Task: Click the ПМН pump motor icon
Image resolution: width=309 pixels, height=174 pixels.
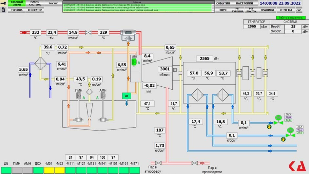Action: (x=79, y=96)
